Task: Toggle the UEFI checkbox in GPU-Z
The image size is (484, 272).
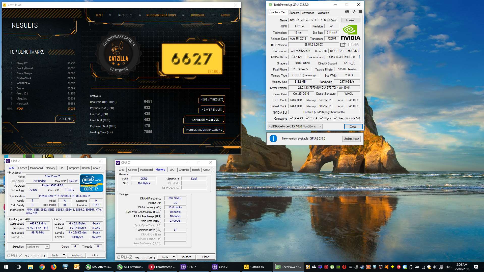Action: coord(350,45)
